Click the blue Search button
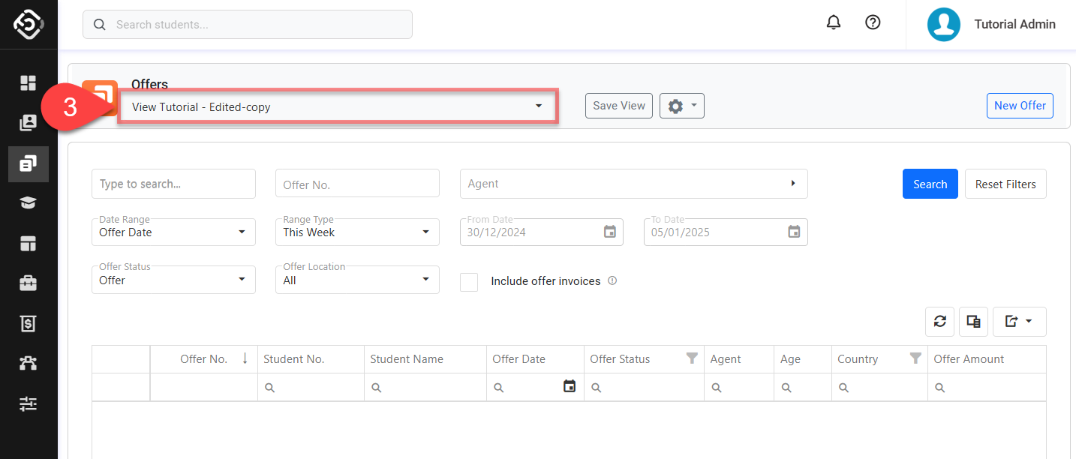The width and height of the screenshot is (1076, 459). tap(930, 184)
